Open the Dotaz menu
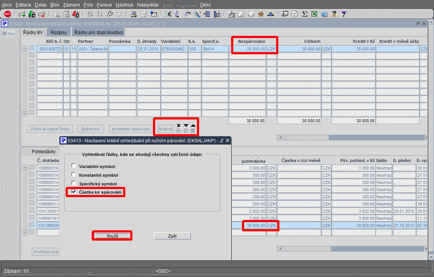434x277 pixels. coord(41,5)
